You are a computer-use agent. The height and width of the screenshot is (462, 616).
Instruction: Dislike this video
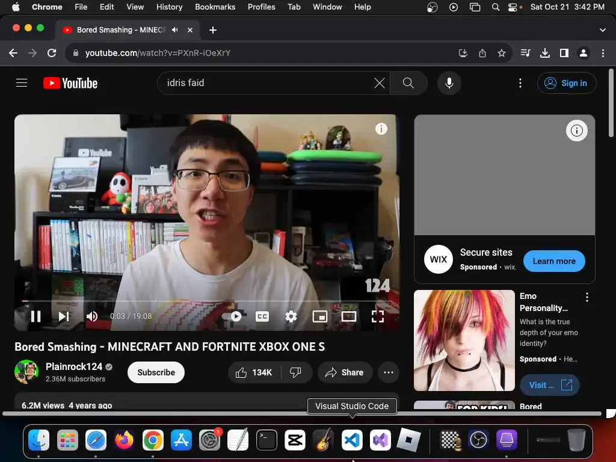295,372
